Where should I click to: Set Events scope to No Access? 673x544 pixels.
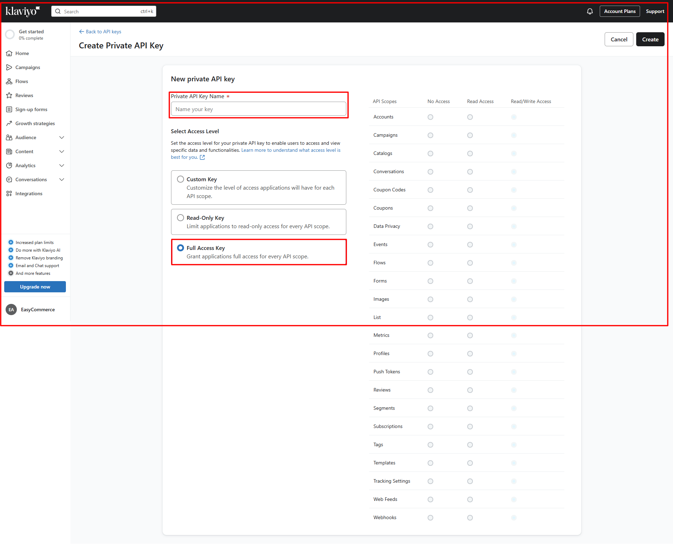coord(430,245)
